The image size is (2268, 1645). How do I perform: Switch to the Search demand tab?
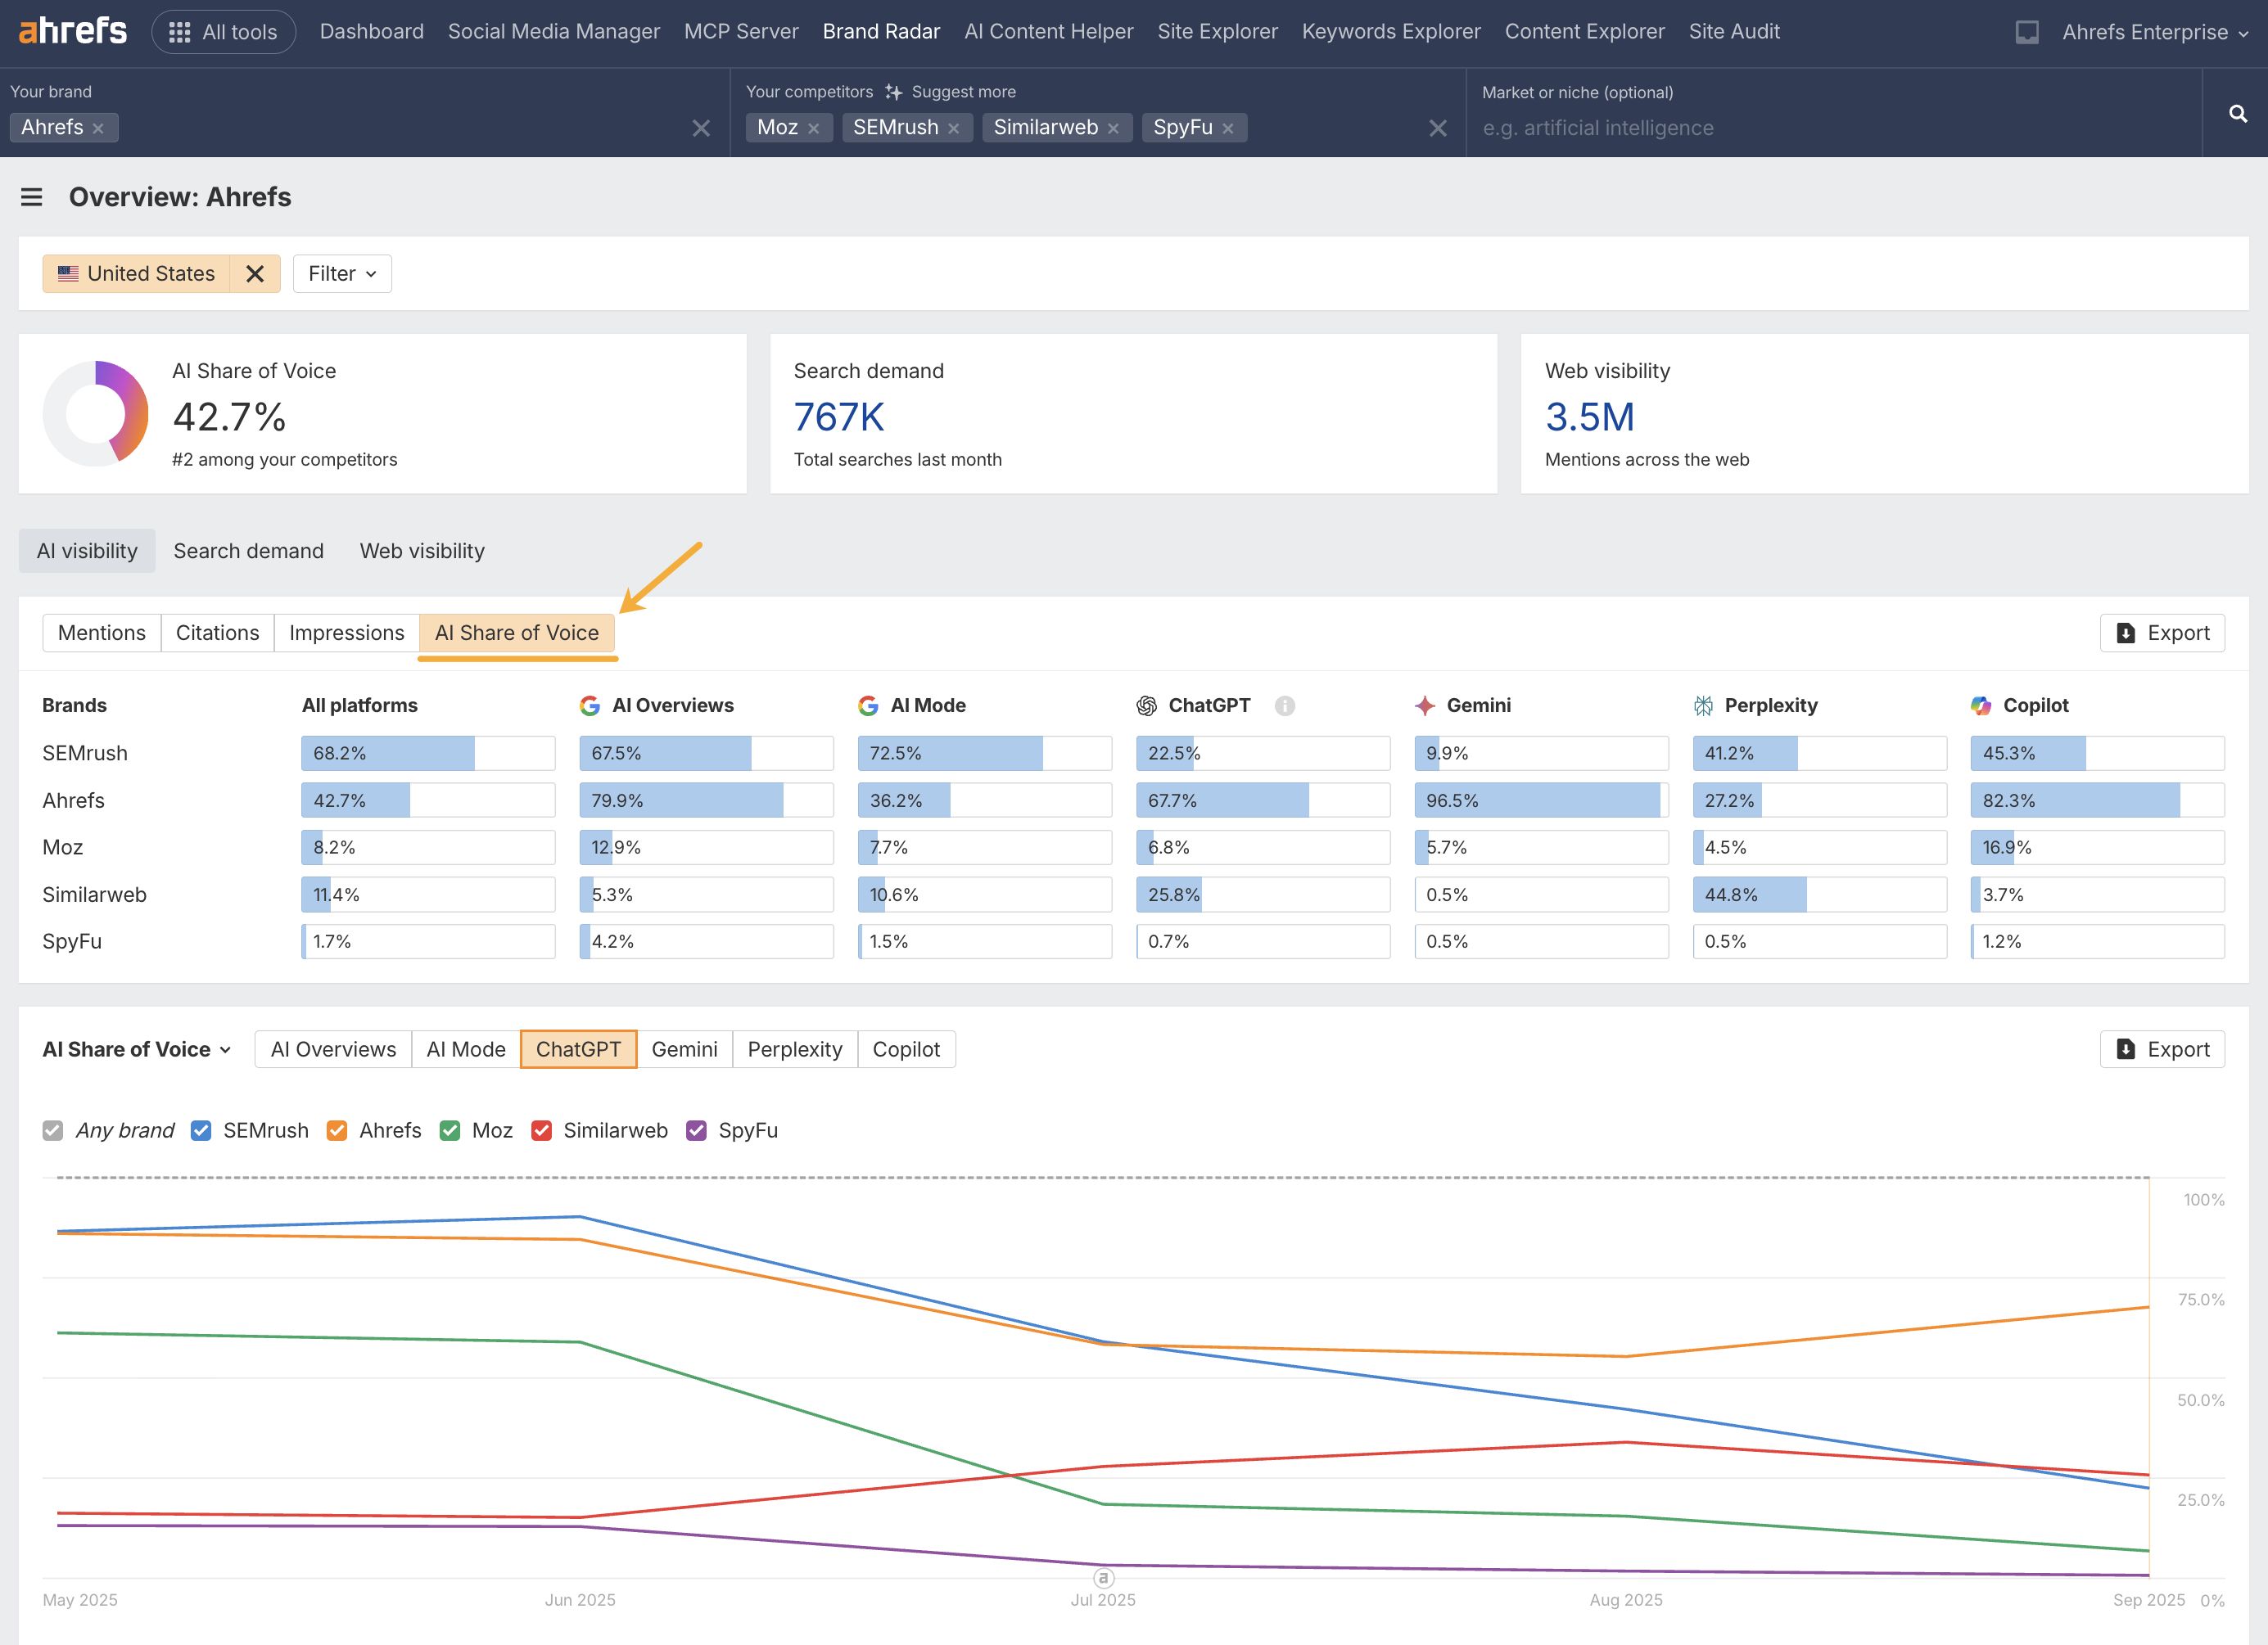click(x=248, y=551)
